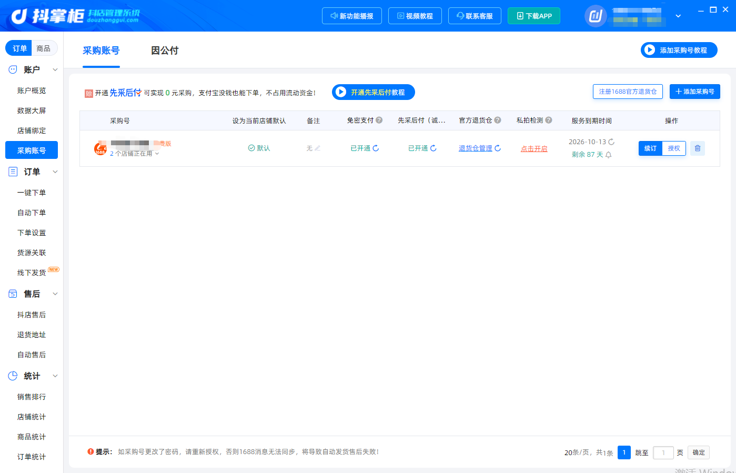Screen dimensions: 736x473
Task: Collapse the 统计 sidebar section
Action: coord(55,376)
